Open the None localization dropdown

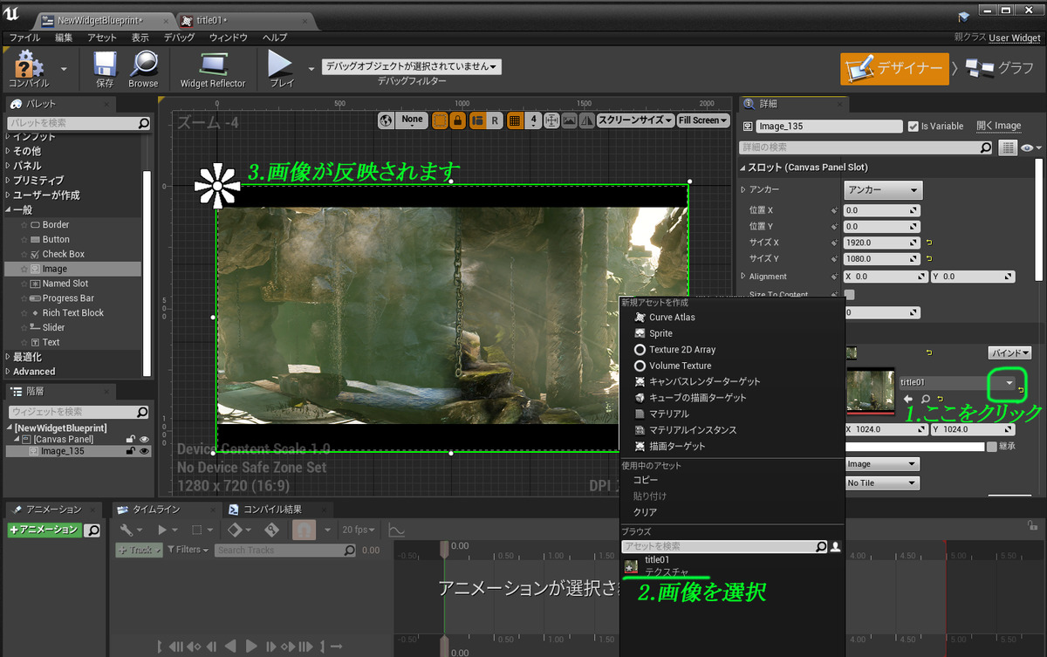[x=412, y=120]
